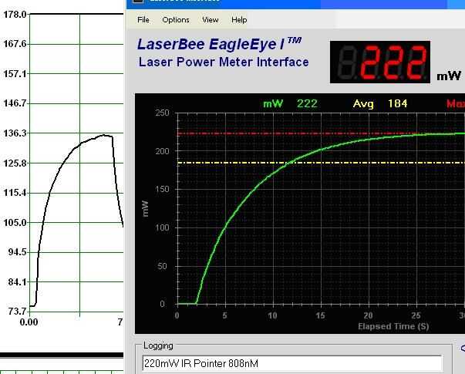Screen dimensions: 465x374
Task: Click the peak of black temperature curve
Action: point(104,135)
